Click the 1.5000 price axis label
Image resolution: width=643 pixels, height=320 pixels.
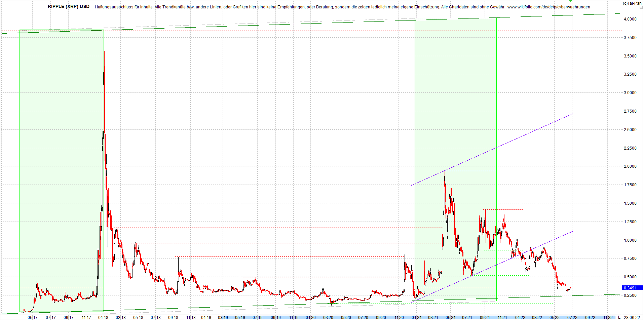pos(630,203)
